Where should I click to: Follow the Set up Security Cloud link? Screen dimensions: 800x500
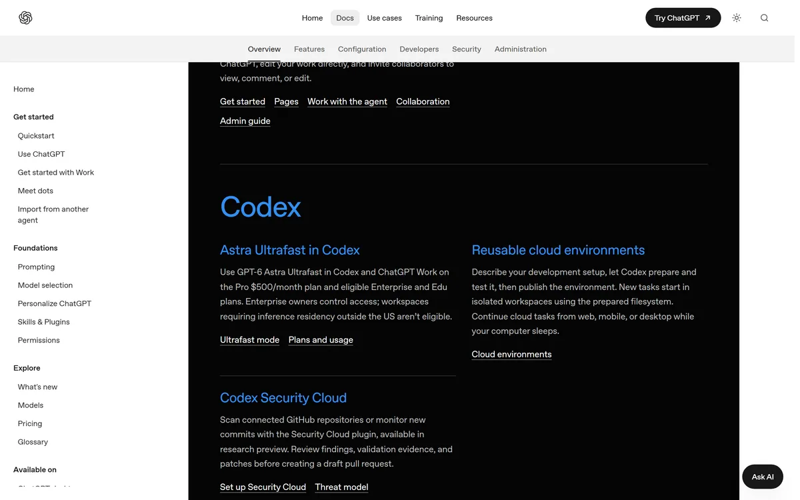pos(263,487)
